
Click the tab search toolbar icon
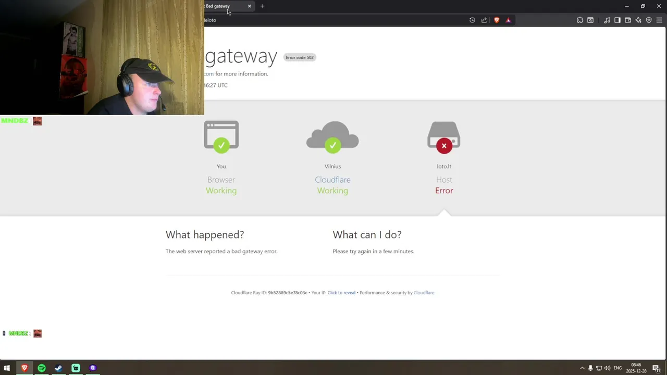click(x=590, y=20)
